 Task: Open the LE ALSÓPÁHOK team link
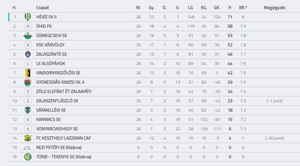50,64
